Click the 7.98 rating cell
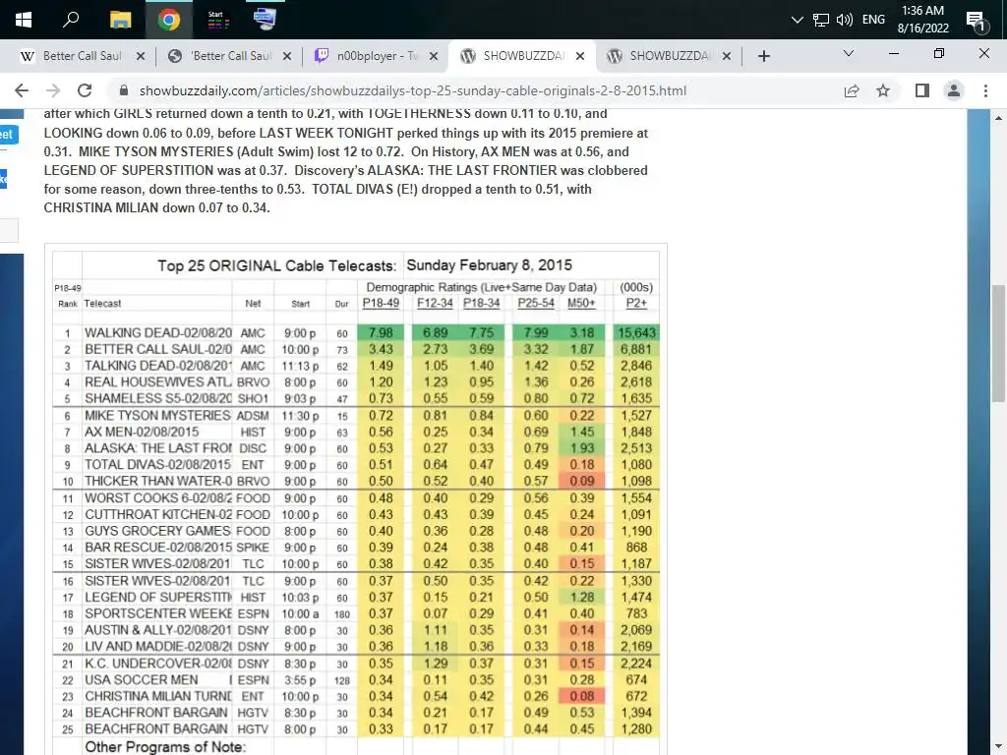1007x755 pixels. (381, 332)
